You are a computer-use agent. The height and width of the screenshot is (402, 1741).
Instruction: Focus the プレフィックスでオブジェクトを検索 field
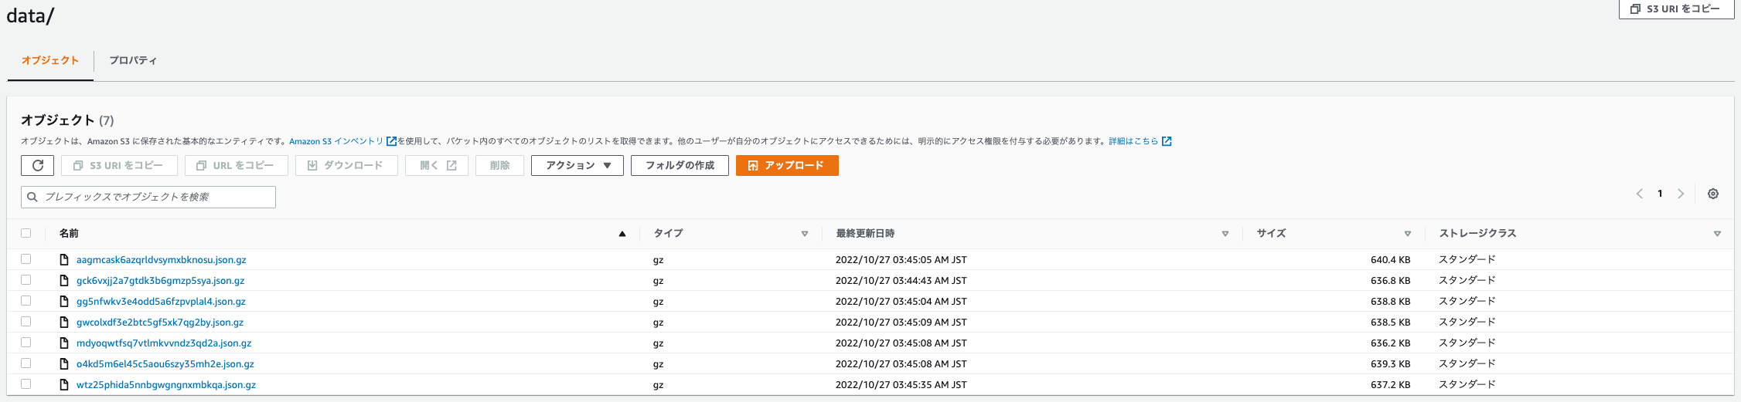(x=148, y=197)
